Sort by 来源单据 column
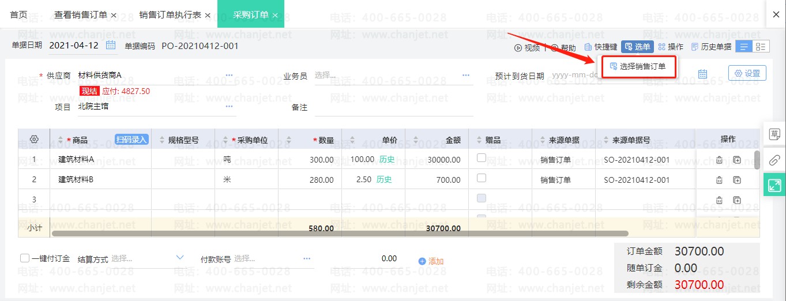This screenshot has width=786, height=301. 541,140
